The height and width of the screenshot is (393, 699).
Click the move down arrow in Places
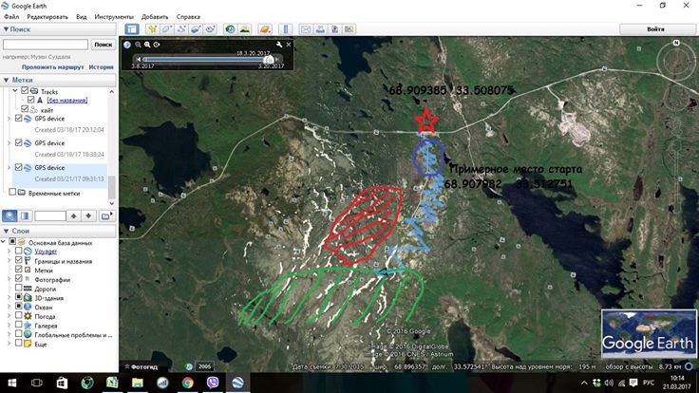pyautogui.click(x=88, y=216)
